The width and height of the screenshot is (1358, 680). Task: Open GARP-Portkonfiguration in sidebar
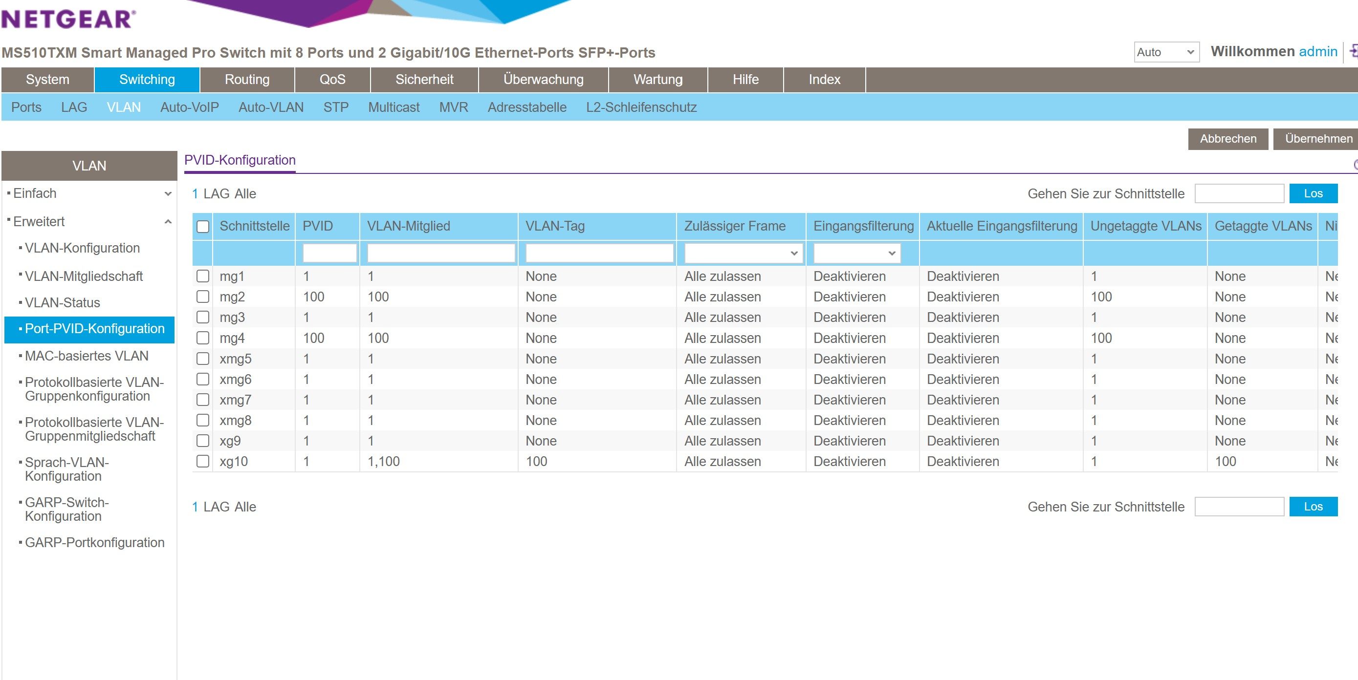coord(94,543)
